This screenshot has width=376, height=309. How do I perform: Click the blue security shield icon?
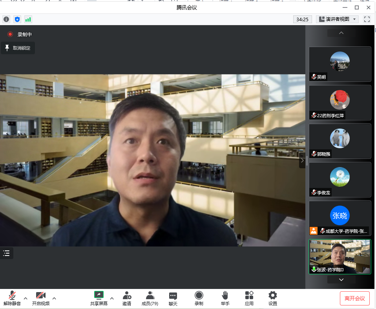17,19
